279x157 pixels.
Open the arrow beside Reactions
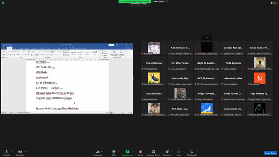171,152
